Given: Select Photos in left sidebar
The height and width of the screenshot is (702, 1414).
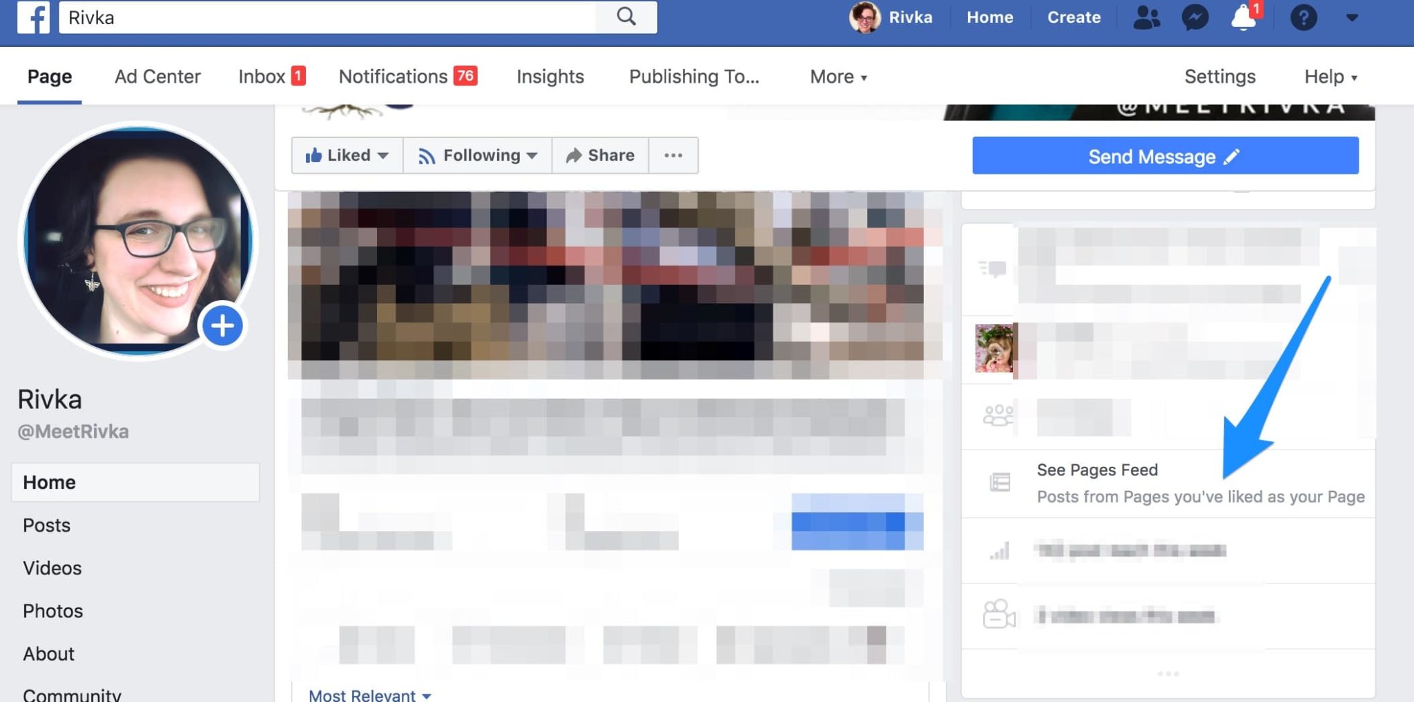Looking at the screenshot, I should click(x=52, y=611).
